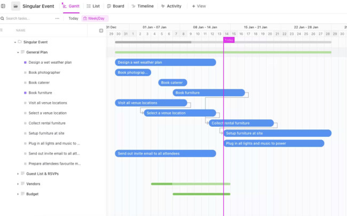Click the Today button
347x216 pixels.
click(x=73, y=18)
